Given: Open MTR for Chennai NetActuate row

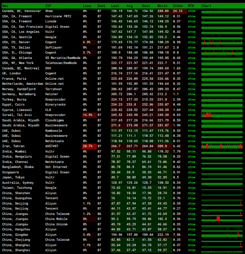Looking at the screenshot, I should [192, 162].
